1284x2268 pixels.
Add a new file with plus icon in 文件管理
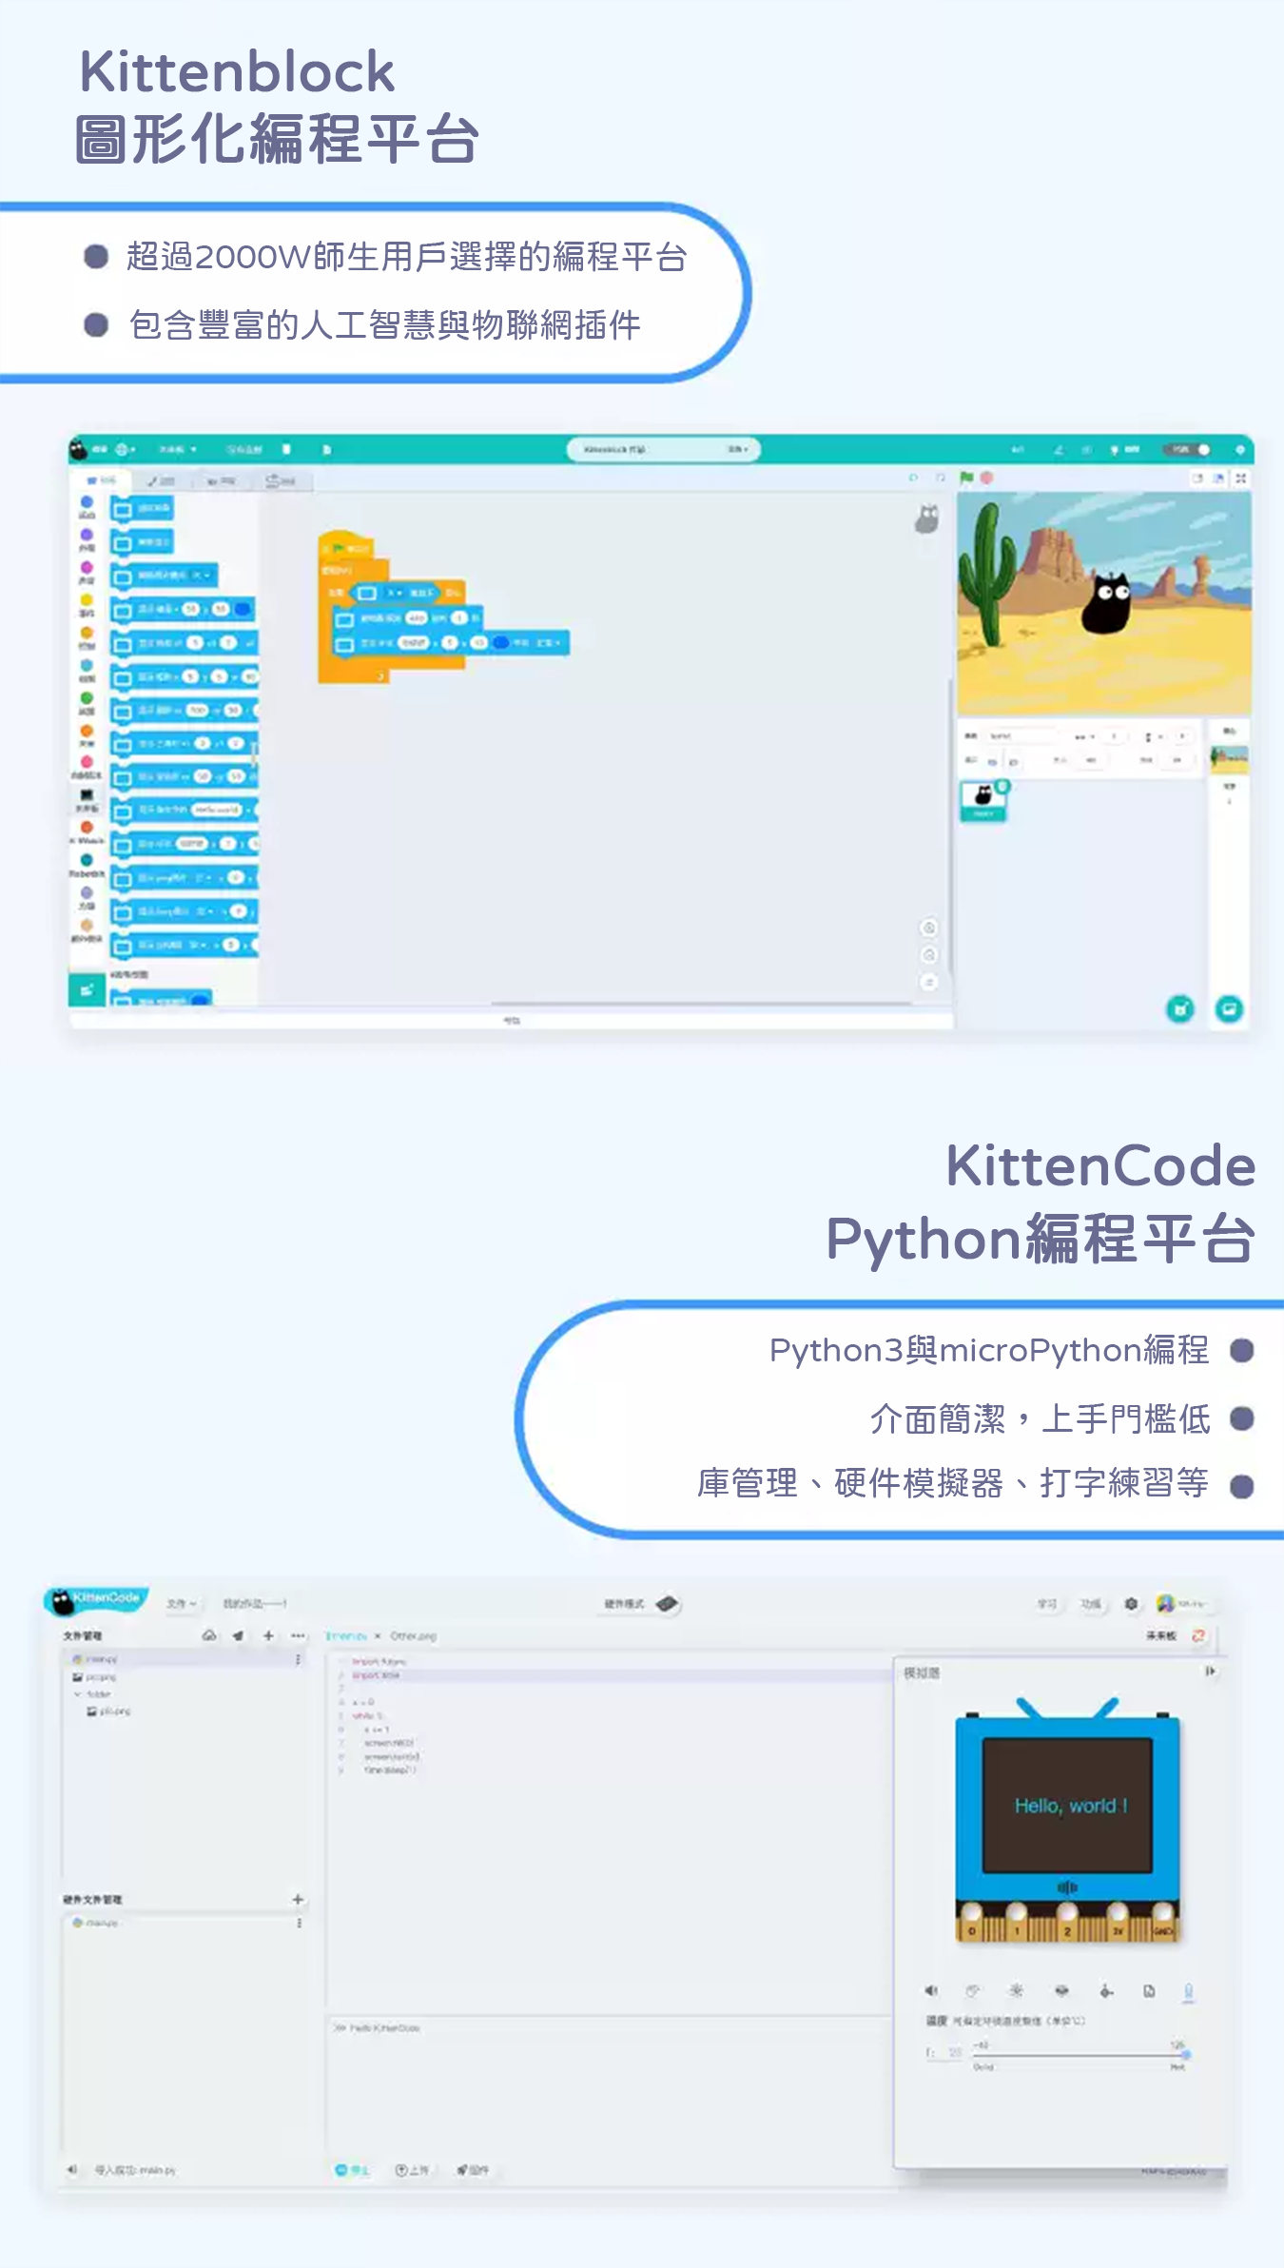(268, 1635)
